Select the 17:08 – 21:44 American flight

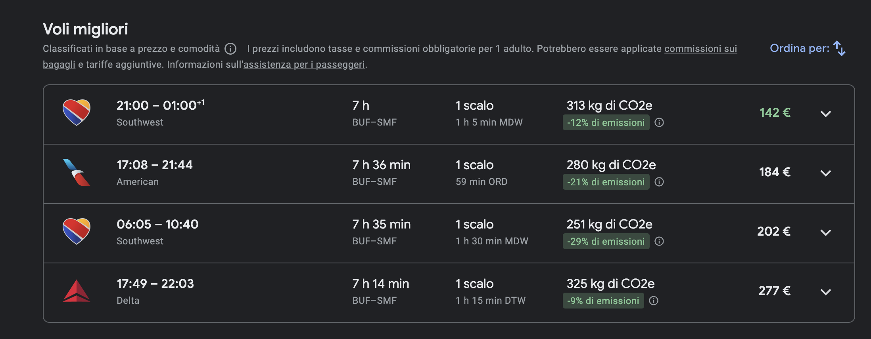click(449, 174)
